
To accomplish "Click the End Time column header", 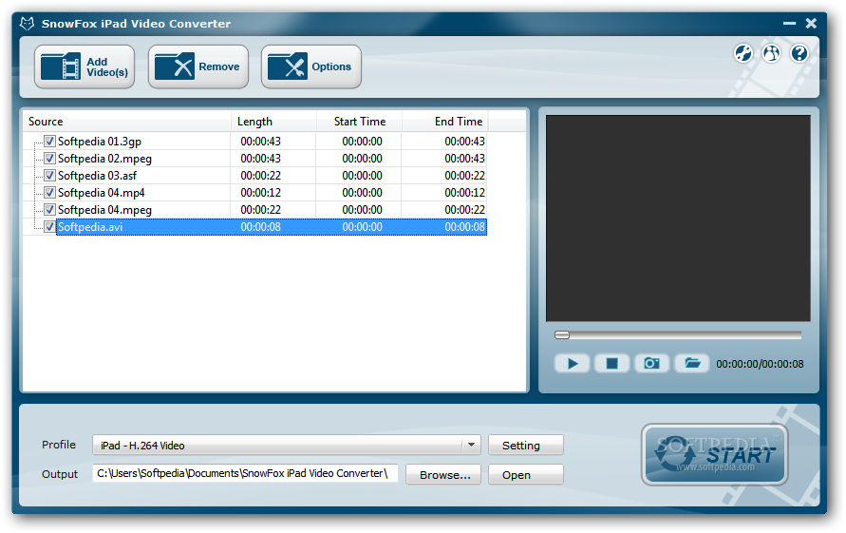I will click(x=444, y=122).
